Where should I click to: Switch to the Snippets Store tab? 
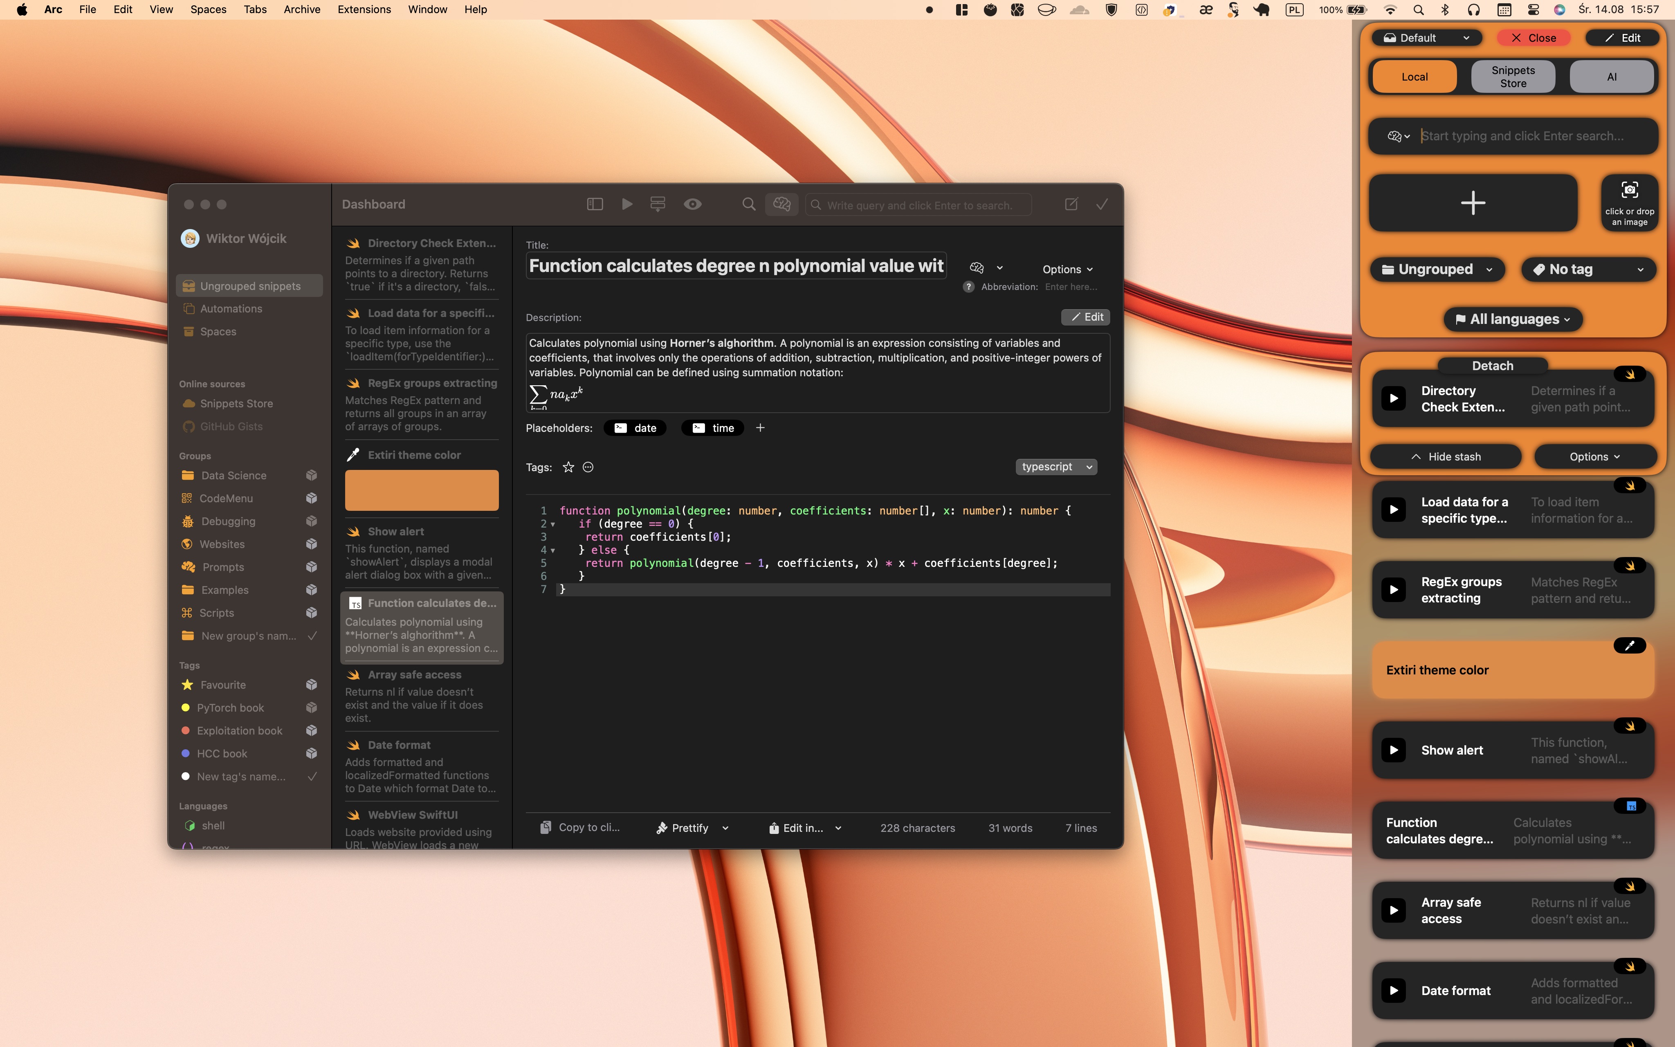tap(1513, 77)
